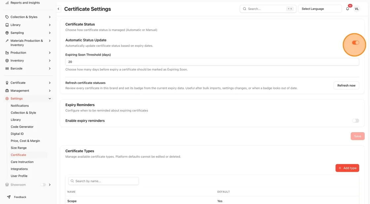The image size is (370, 204).
Task: Open Integrations settings
Action: point(19,169)
